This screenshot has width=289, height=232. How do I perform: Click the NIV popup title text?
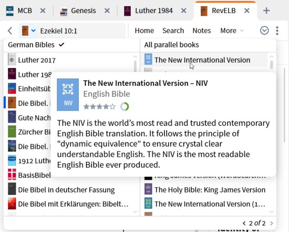click(x=146, y=83)
